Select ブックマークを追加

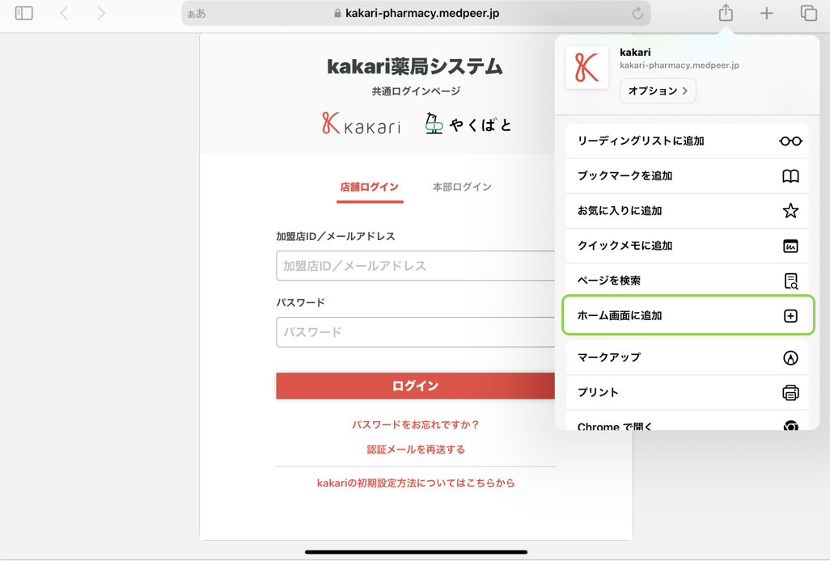[687, 176]
